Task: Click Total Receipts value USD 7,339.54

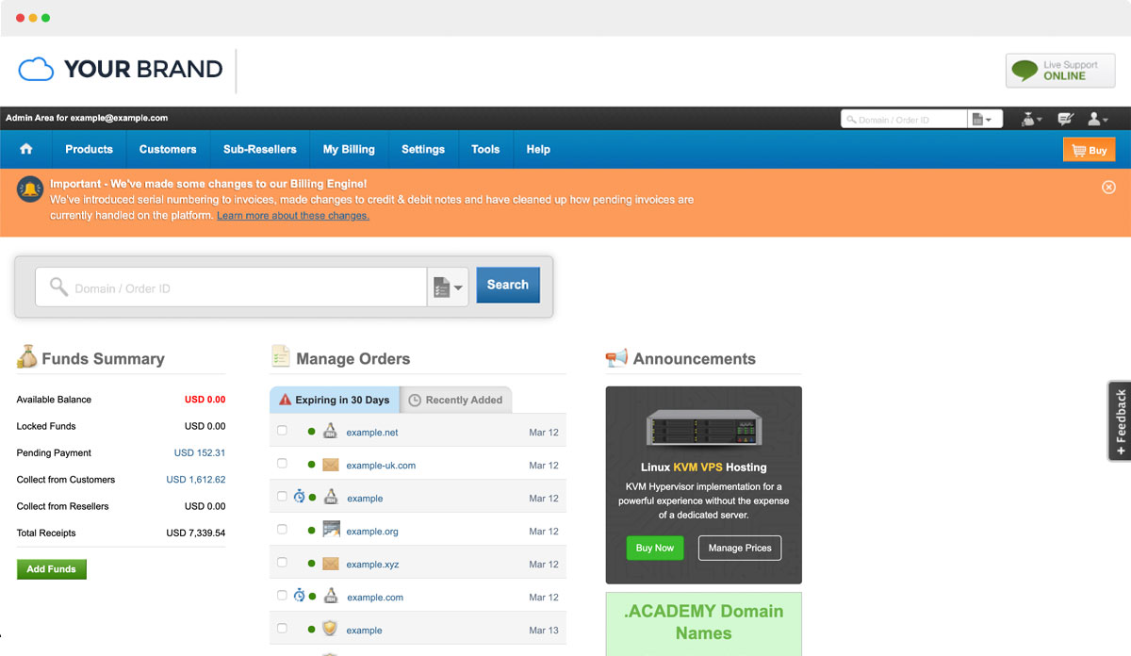Action: [196, 533]
